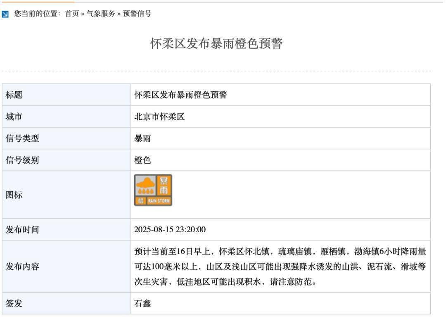Go to 首页 in breadcrumb
The width and height of the screenshot is (446, 319).
click(72, 14)
